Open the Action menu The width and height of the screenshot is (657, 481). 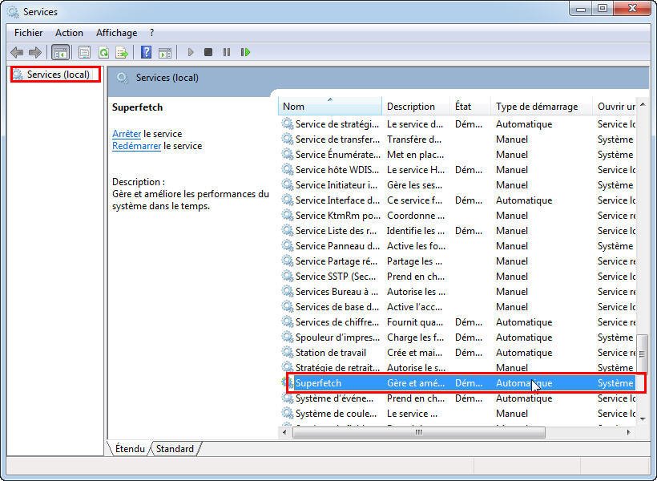tap(69, 33)
